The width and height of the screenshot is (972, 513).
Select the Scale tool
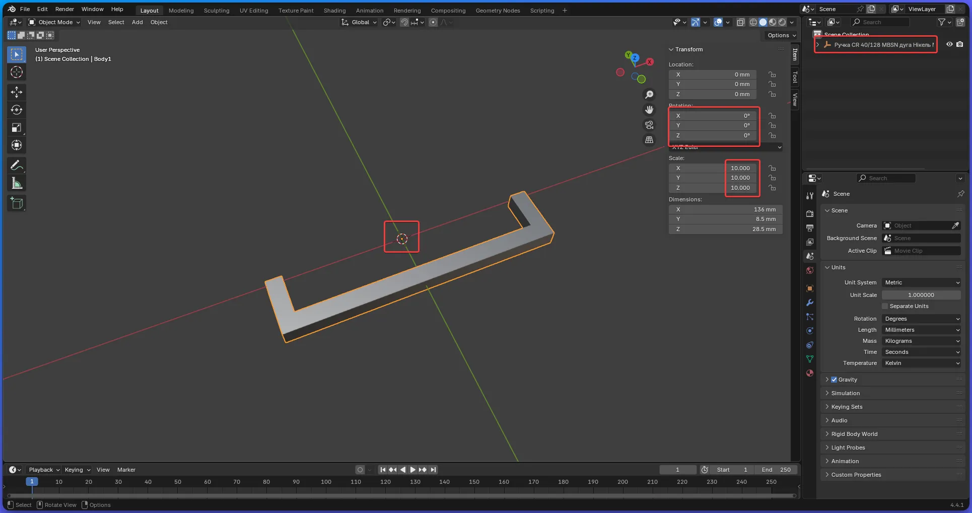(17, 127)
